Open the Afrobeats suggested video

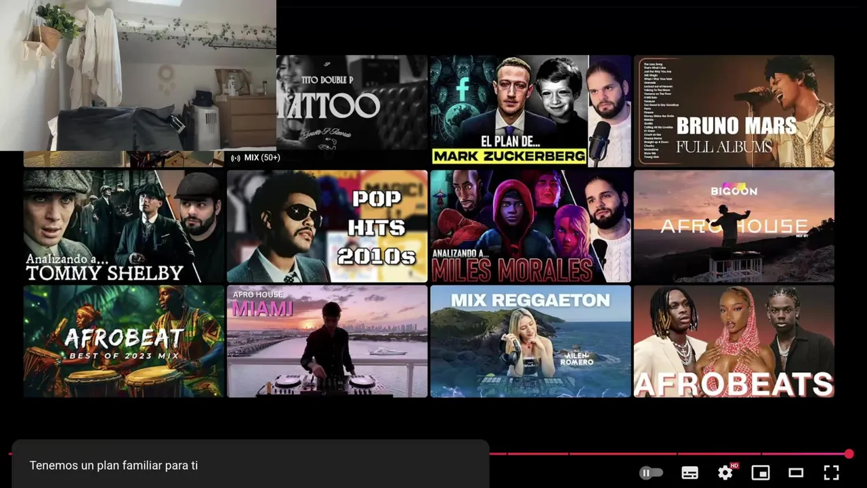(734, 342)
